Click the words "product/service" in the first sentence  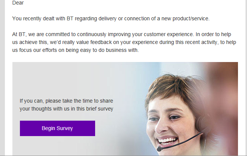[x=191, y=18]
